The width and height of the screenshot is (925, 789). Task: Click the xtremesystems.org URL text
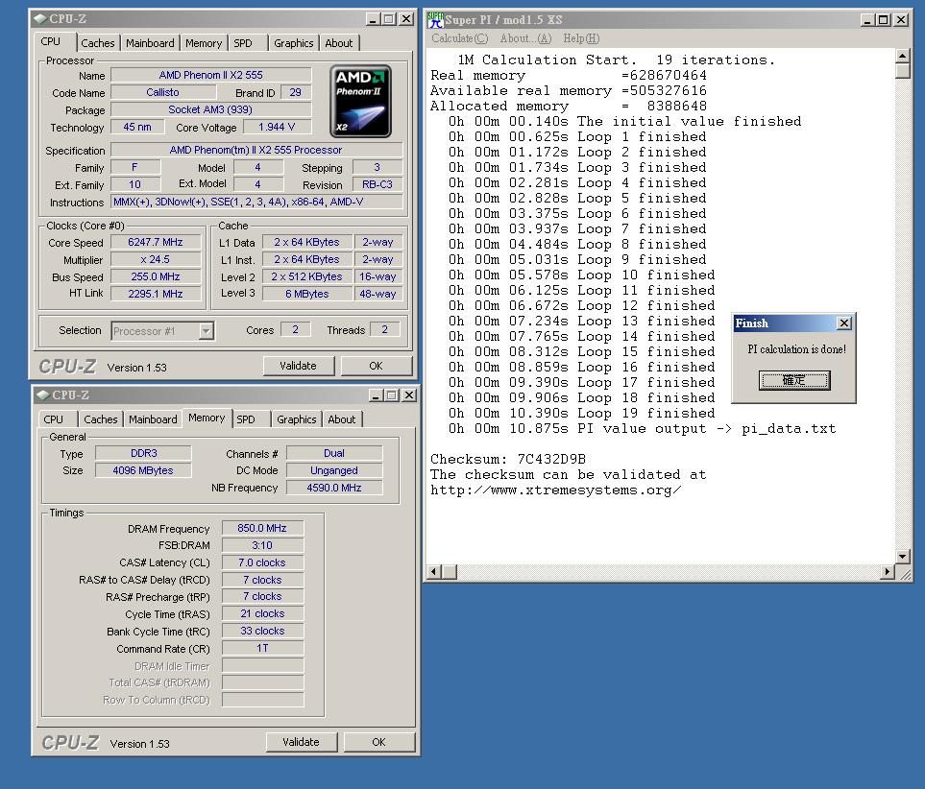pos(556,490)
